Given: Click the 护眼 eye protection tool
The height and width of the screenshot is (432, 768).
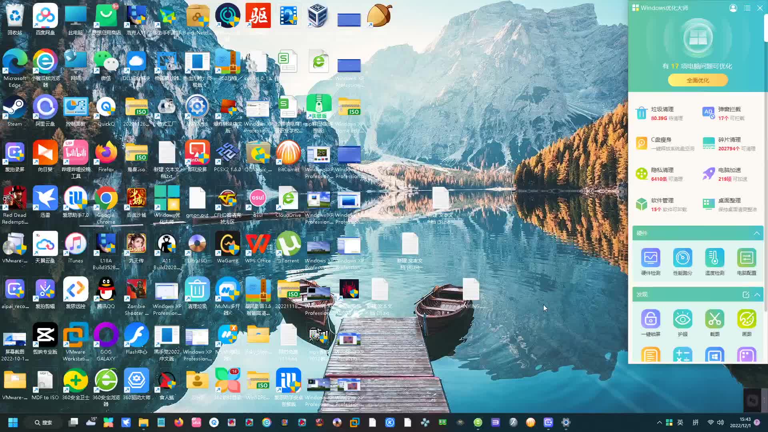Looking at the screenshot, I should coord(682,323).
